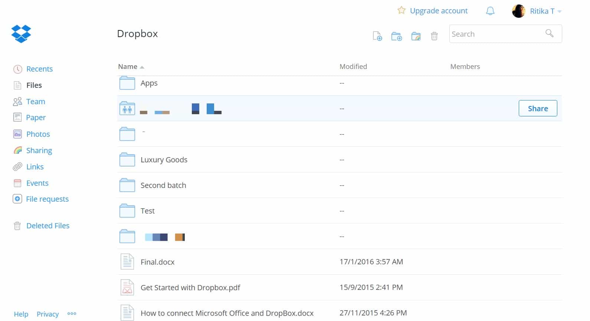Open Get Started with Dropbox.pdf

tap(190, 288)
